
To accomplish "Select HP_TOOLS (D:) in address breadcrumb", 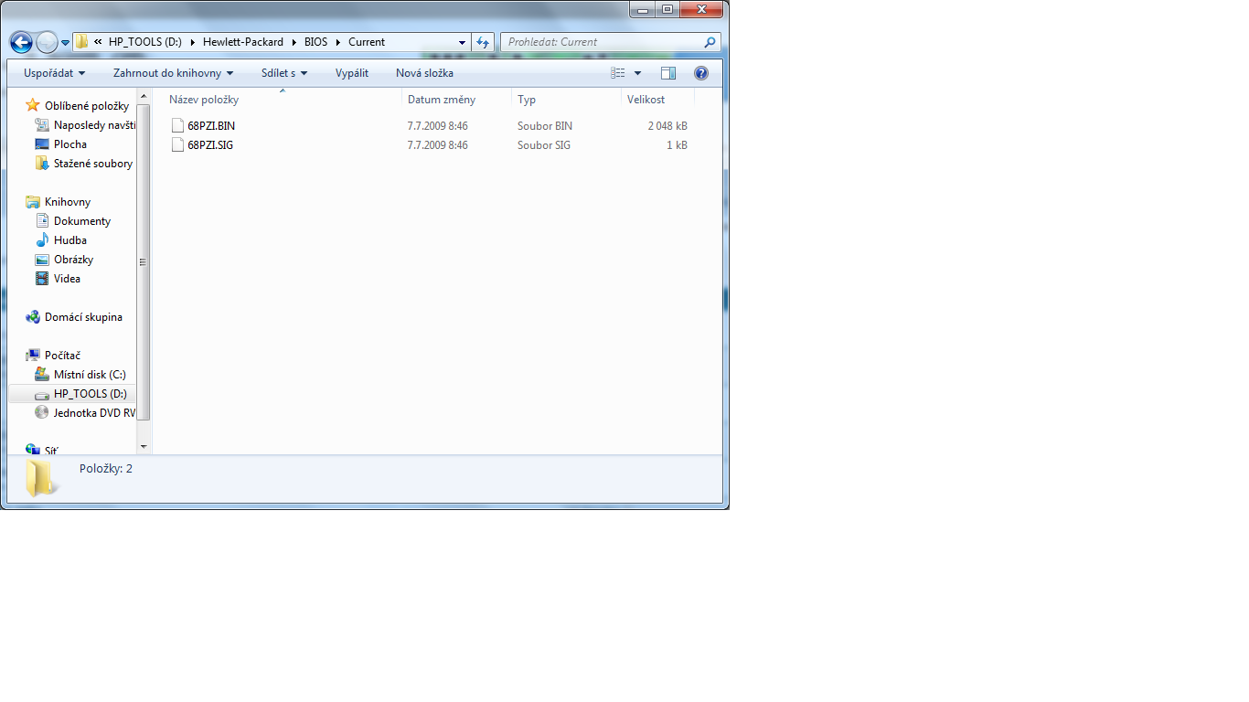I will coord(145,42).
